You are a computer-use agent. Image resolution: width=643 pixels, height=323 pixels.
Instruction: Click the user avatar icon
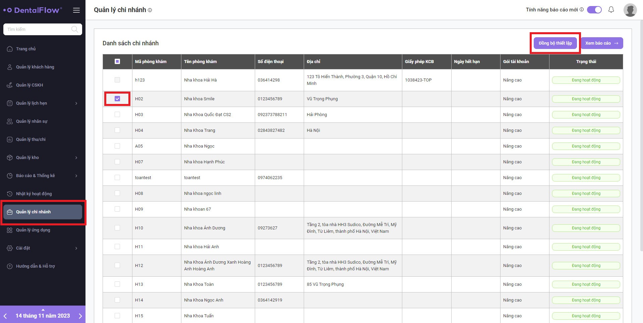click(630, 10)
